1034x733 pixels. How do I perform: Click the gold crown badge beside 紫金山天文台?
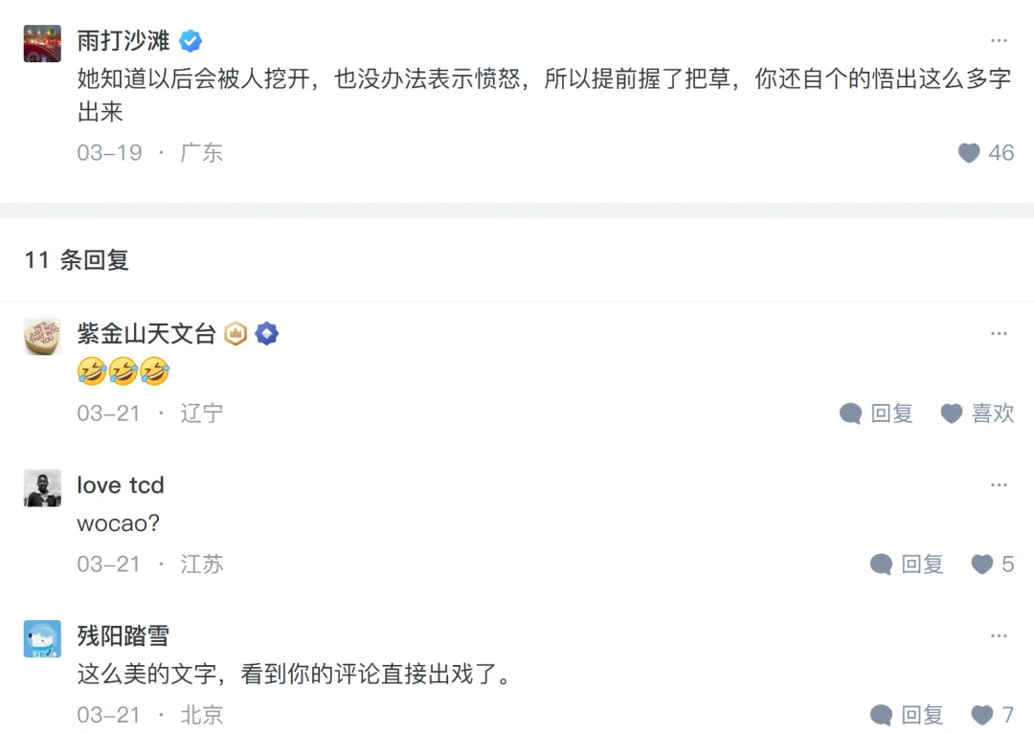tap(236, 334)
